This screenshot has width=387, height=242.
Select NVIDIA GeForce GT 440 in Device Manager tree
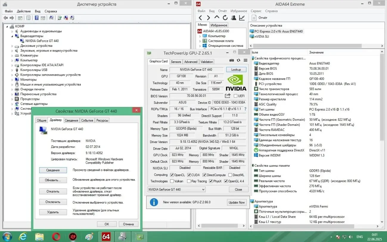42,41
